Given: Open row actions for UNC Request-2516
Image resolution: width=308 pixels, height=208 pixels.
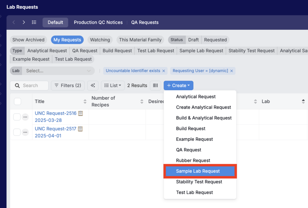Looking at the screenshot, I should 25,117.
